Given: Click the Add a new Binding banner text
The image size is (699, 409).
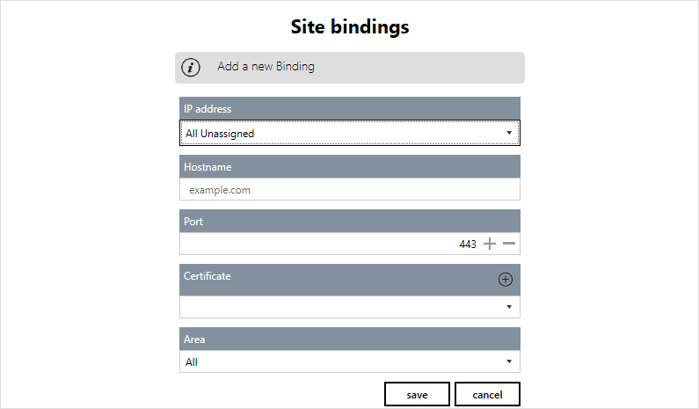Looking at the screenshot, I should pyautogui.click(x=266, y=67).
